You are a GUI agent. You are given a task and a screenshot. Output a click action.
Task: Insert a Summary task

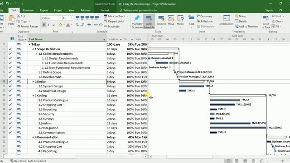(x=204, y=16)
